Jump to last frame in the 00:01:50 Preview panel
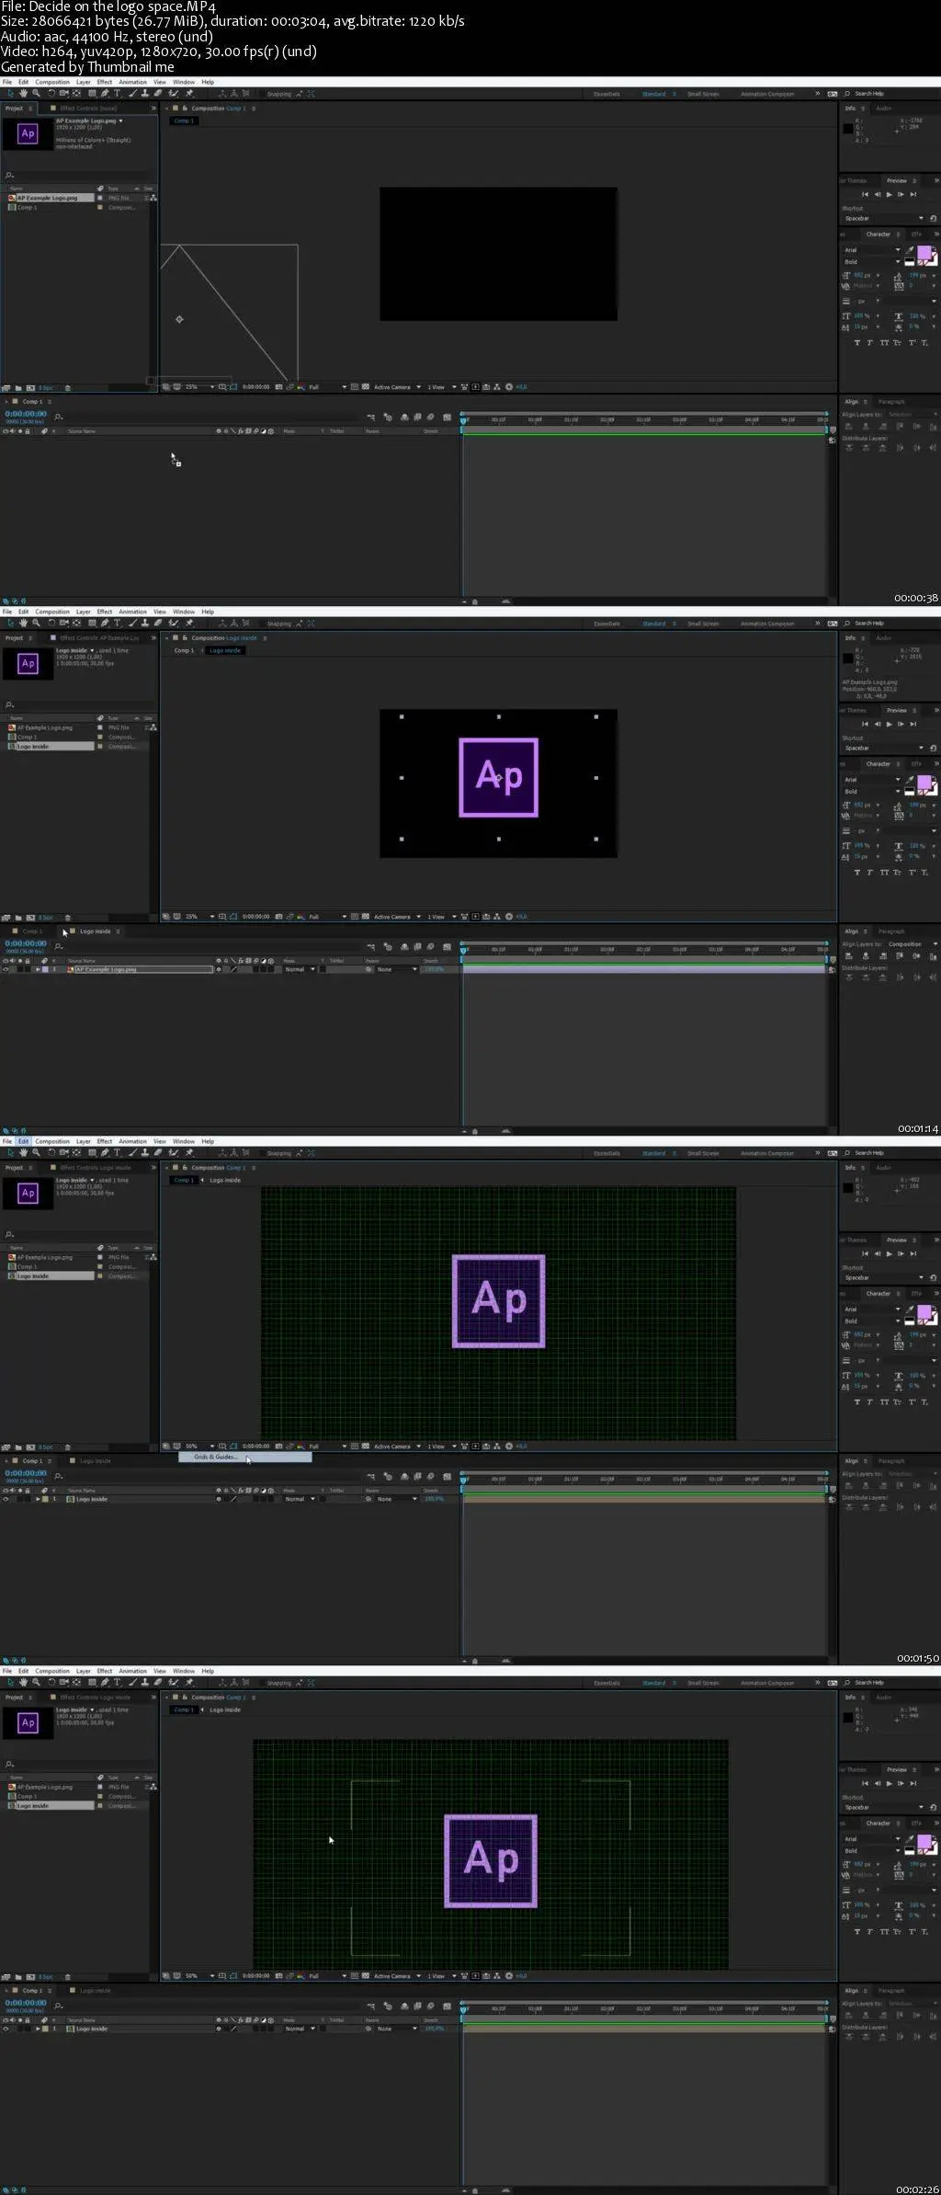The height and width of the screenshot is (2195, 941). point(913,1253)
